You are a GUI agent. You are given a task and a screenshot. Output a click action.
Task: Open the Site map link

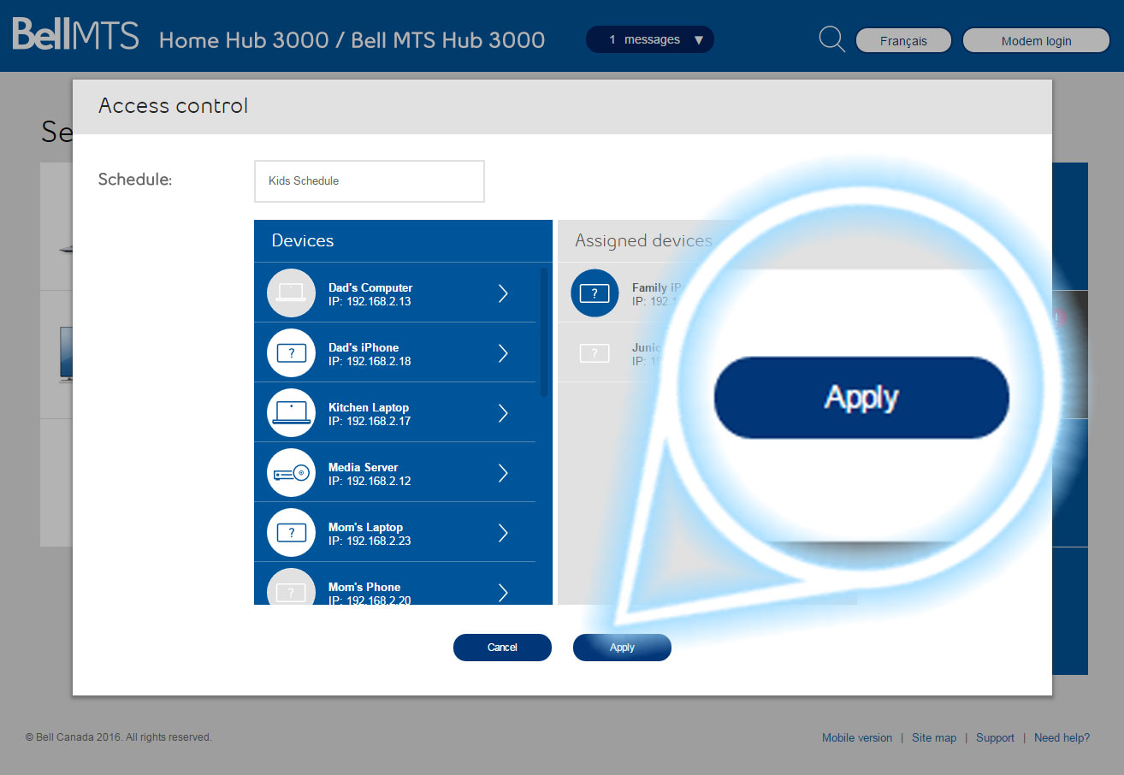(934, 737)
